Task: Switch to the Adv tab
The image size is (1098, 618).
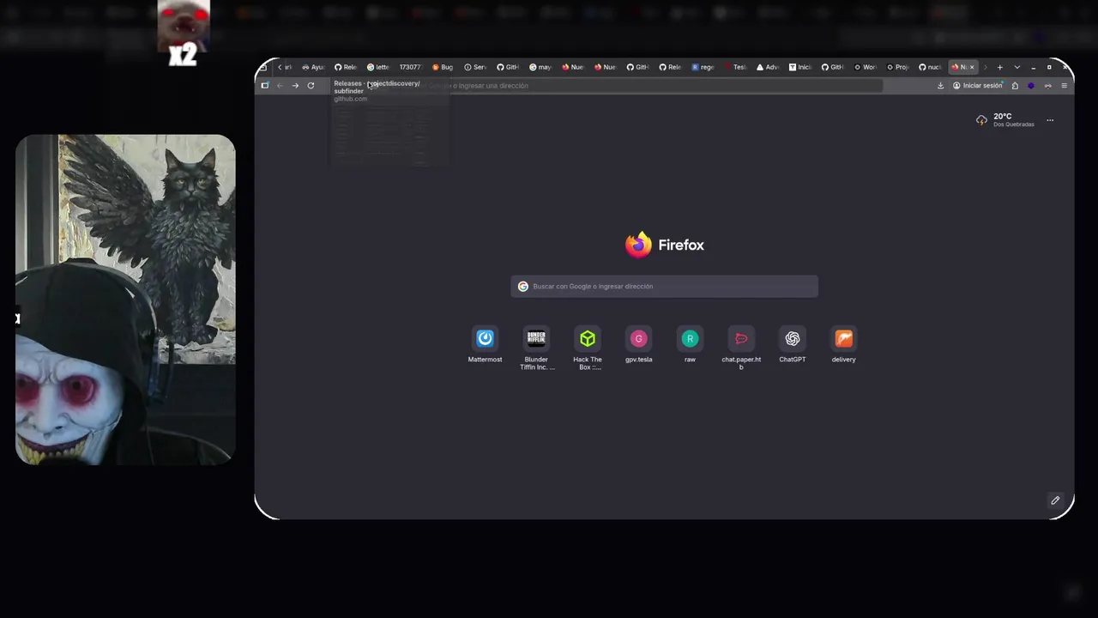Action: pos(768,67)
